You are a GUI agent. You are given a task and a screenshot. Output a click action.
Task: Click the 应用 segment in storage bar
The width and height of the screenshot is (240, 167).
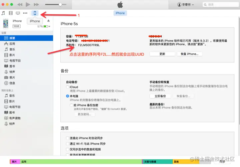pyautogui.click(x=81, y=162)
